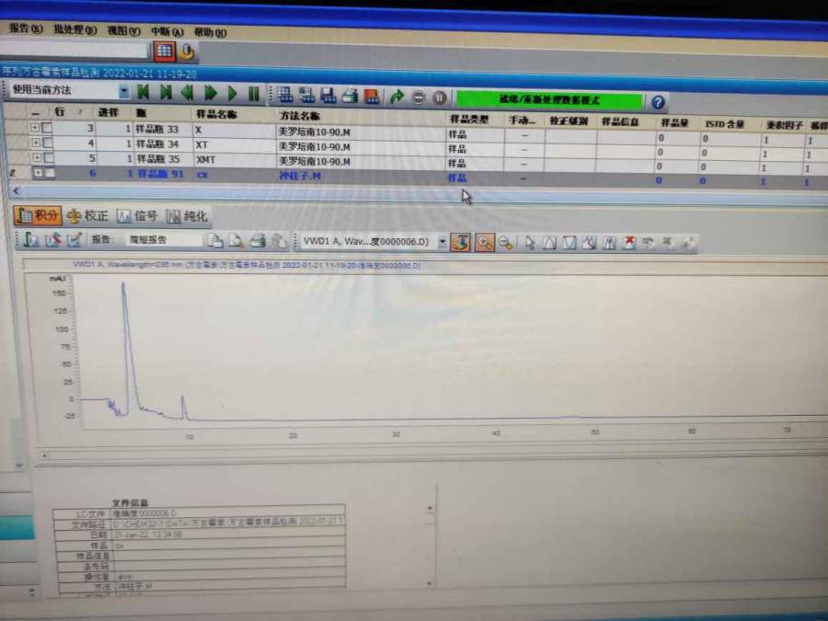828x621 pixels.
Task: Click the printer icon in sequence toolbar
Action: 350,96
